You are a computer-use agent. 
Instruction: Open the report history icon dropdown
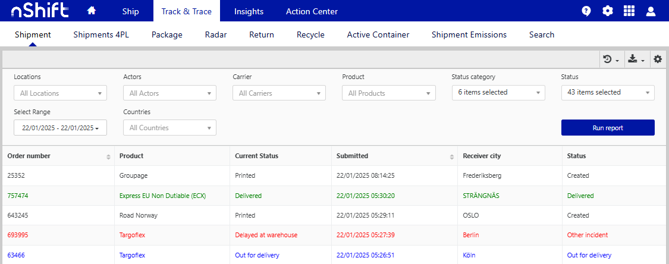point(611,59)
